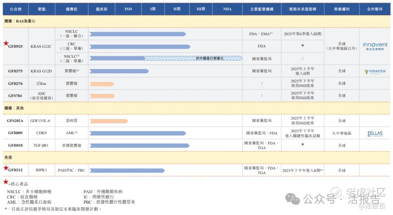
Task: Click the KRAS G12C target cell
Action: [x=41, y=46]
